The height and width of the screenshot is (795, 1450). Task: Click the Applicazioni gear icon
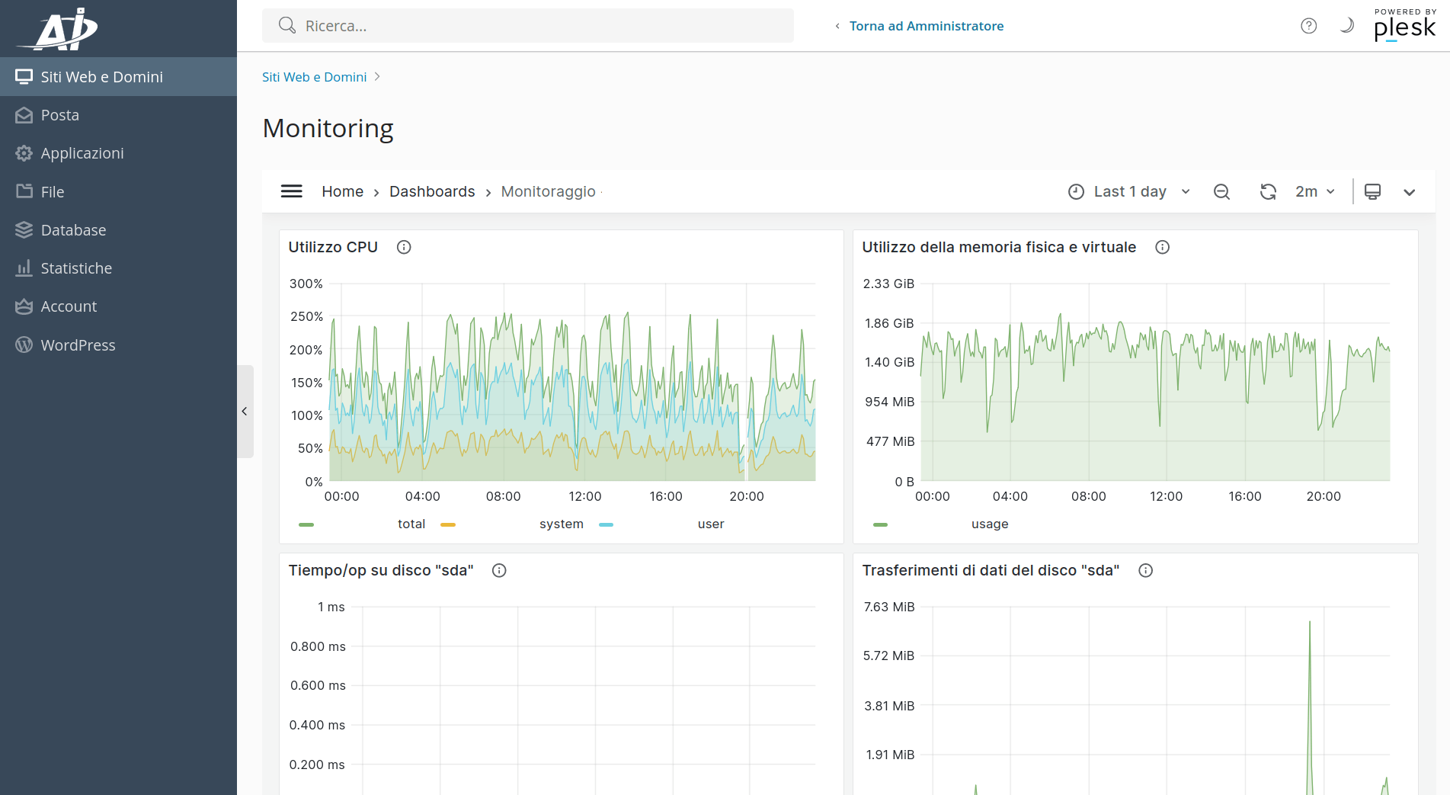point(24,153)
